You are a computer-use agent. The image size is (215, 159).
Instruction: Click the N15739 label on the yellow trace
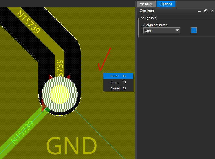coord(28,22)
